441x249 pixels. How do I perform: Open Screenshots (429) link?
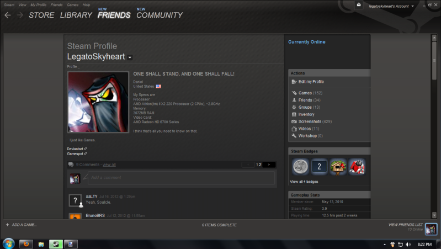tap(315, 121)
